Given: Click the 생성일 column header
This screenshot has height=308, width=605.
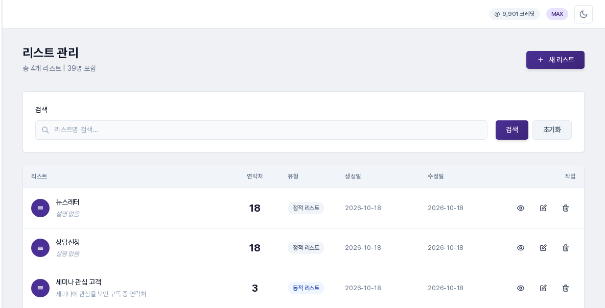Looking at the screenshot, I should pyautogui.click(x=353, y=176).
